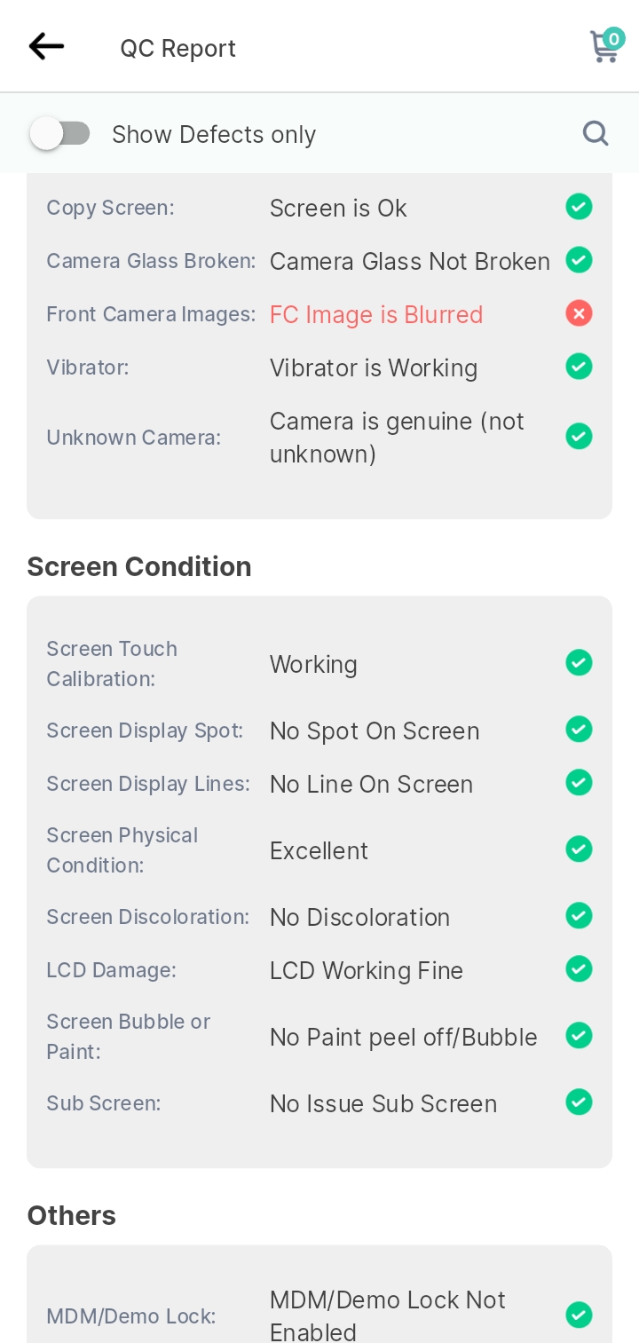Viewport: 639px width, 1343px height.
Task: Tap the green check beside LCD Working Fine
Action: point(579,969)
